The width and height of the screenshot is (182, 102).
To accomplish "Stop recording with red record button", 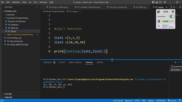I will click(173, 12).
